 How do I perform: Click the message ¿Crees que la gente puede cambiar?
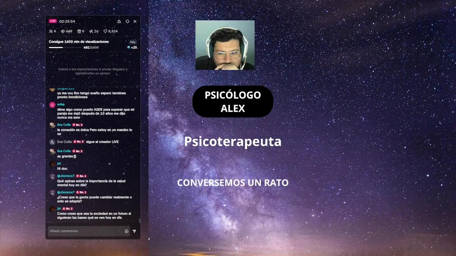[x=94, y=199]
